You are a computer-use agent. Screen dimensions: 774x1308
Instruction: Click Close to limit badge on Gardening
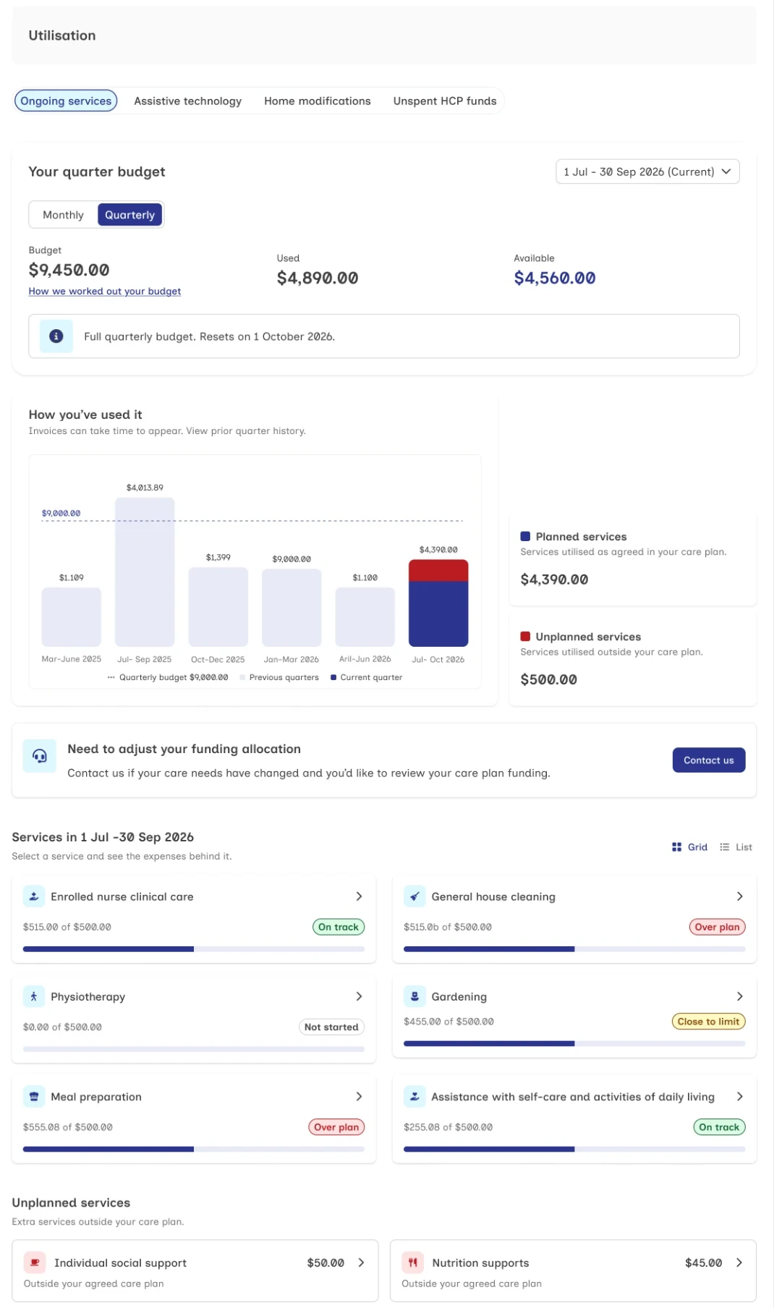708,1022
